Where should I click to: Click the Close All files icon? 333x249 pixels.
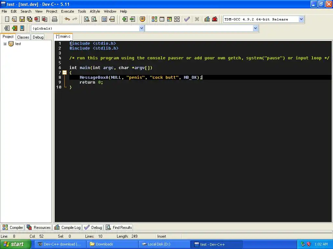pos(45,19)
